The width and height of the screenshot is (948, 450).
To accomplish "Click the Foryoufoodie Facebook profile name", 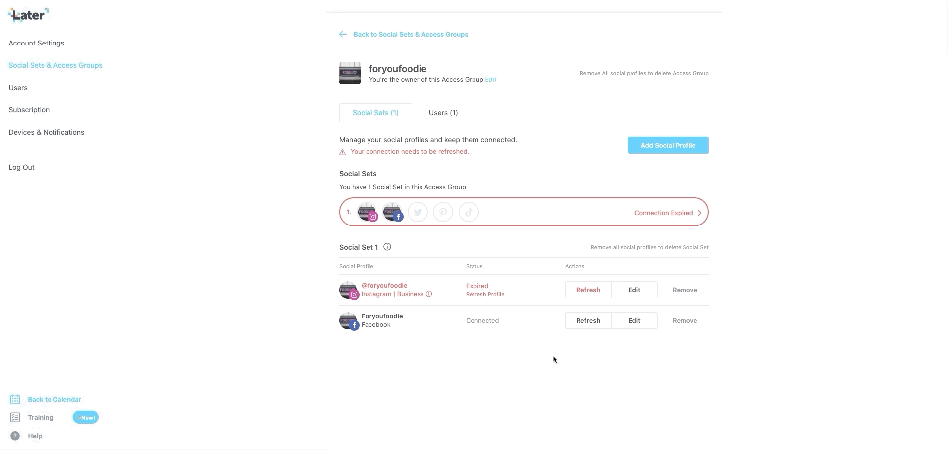I will point(382,316).
